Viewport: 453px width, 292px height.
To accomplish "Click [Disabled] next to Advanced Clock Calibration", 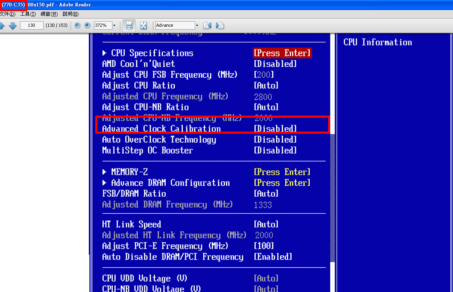I will 275,129.
